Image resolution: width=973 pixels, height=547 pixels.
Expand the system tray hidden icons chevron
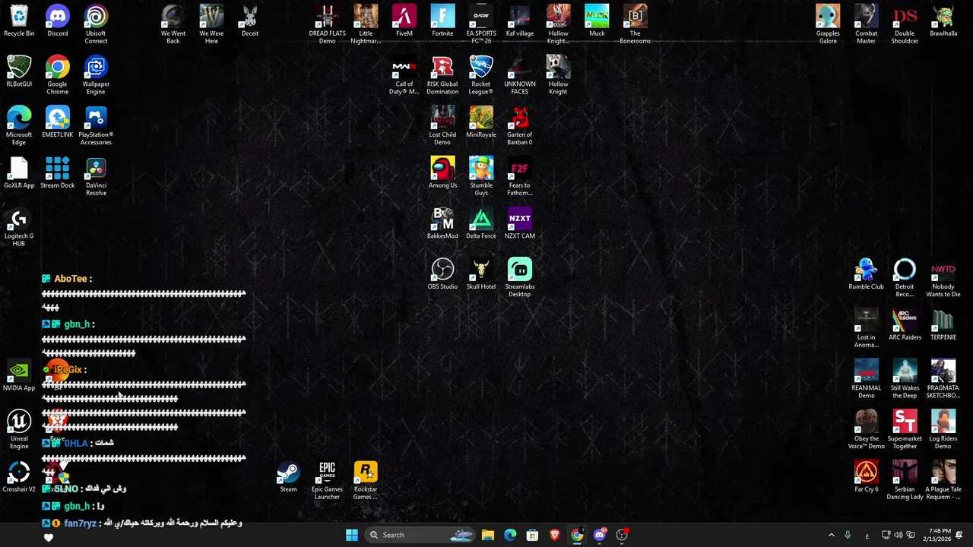pos(831,535)
